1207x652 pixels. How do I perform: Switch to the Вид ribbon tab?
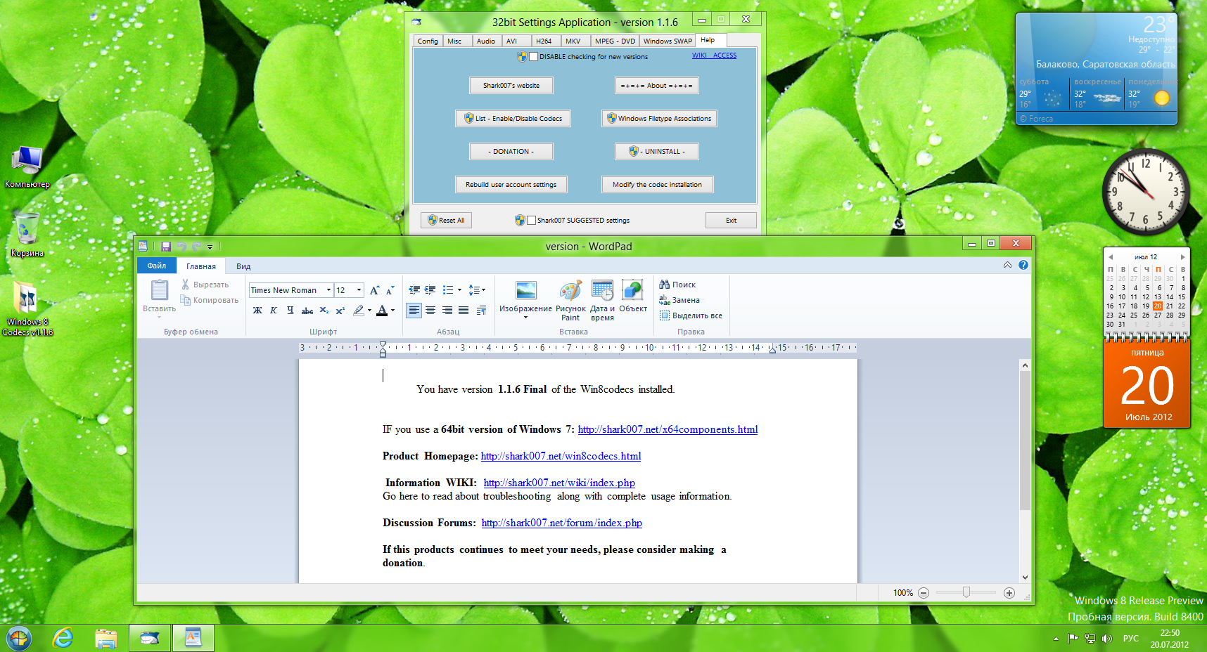243,266
